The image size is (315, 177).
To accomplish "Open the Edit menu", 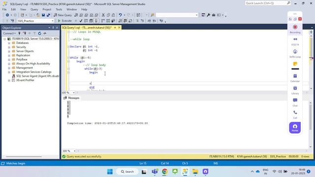I will [x=13, y=9].
